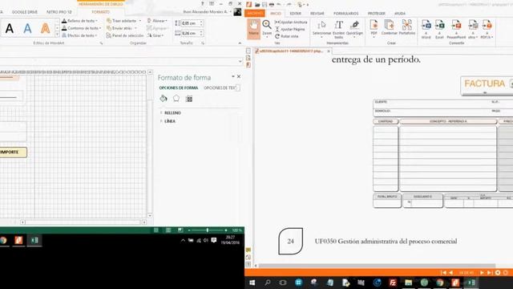Open the GOOGLE DRIVE tab in Excel
The height and width of the screenshot is (289, 513).
click(x=25, y=12)
